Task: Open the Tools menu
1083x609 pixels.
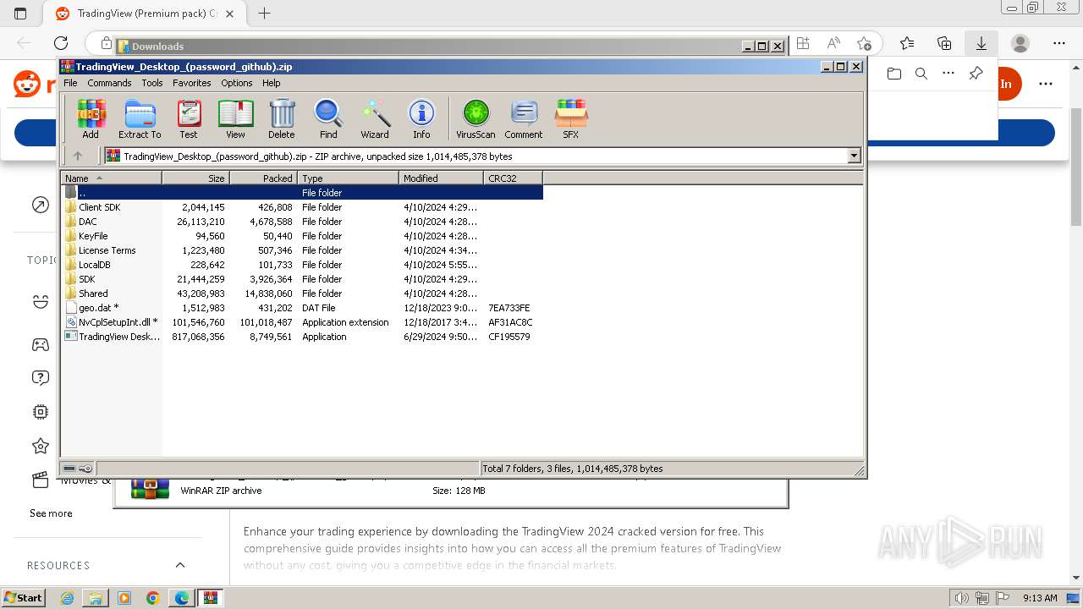Action: [x=152, y=83]
